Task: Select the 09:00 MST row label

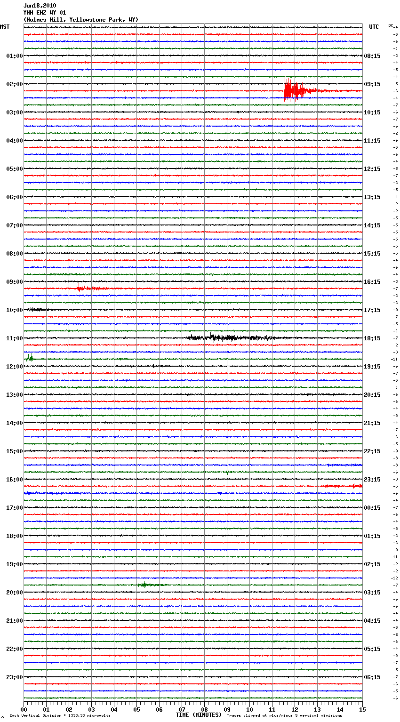Action: click(15, 282)
